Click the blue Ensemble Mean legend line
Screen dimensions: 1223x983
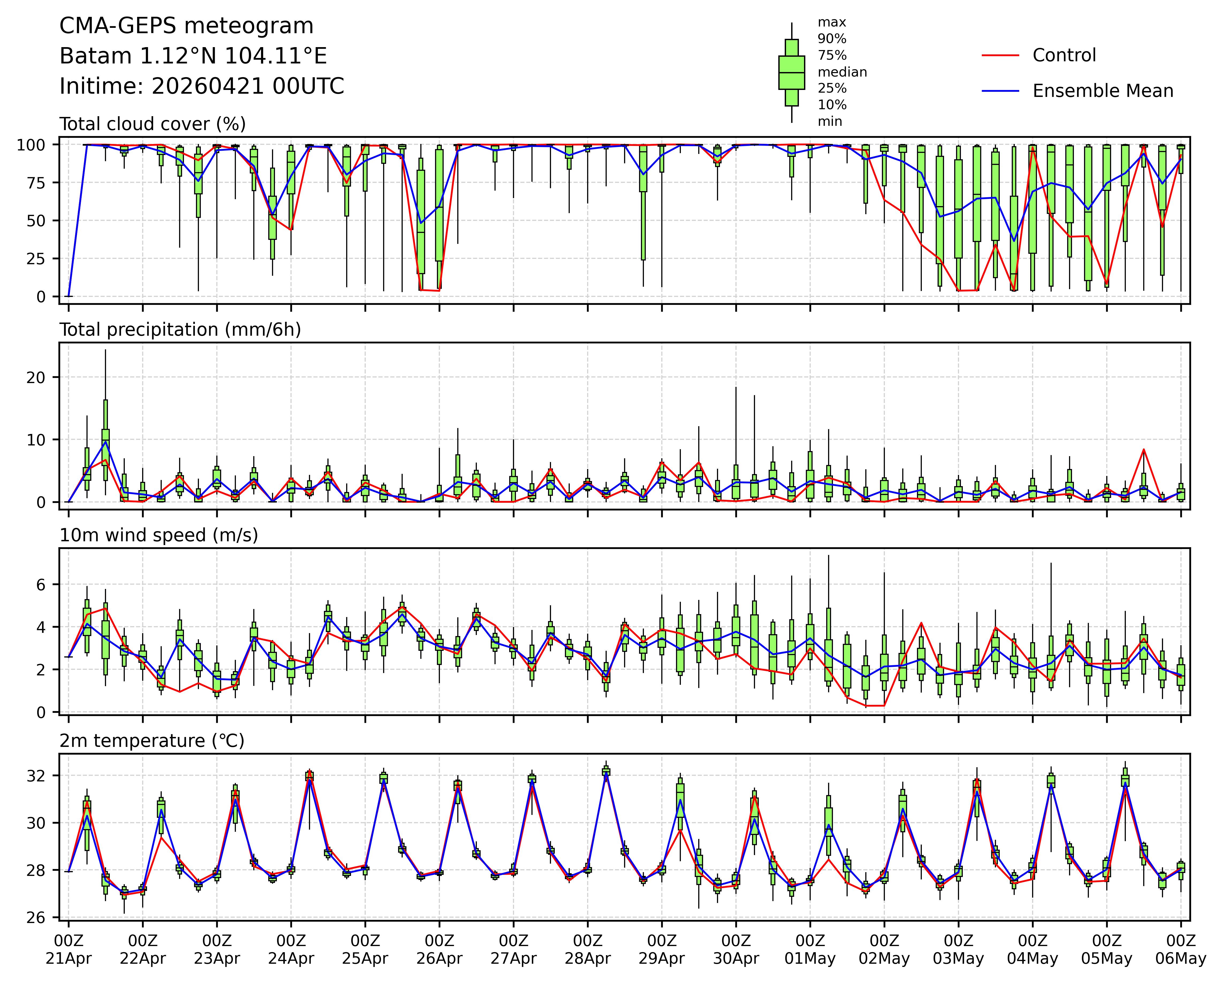(1001, 91)
